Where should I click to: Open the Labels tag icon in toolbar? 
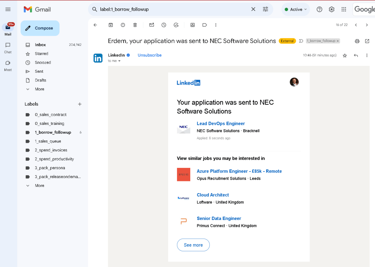click(x=205, y=25)
